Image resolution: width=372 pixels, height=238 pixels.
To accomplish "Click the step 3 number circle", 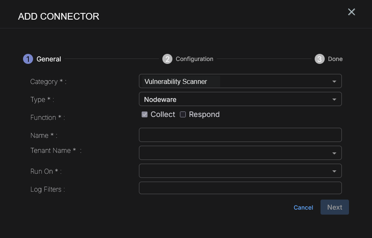I will (320, 59).
